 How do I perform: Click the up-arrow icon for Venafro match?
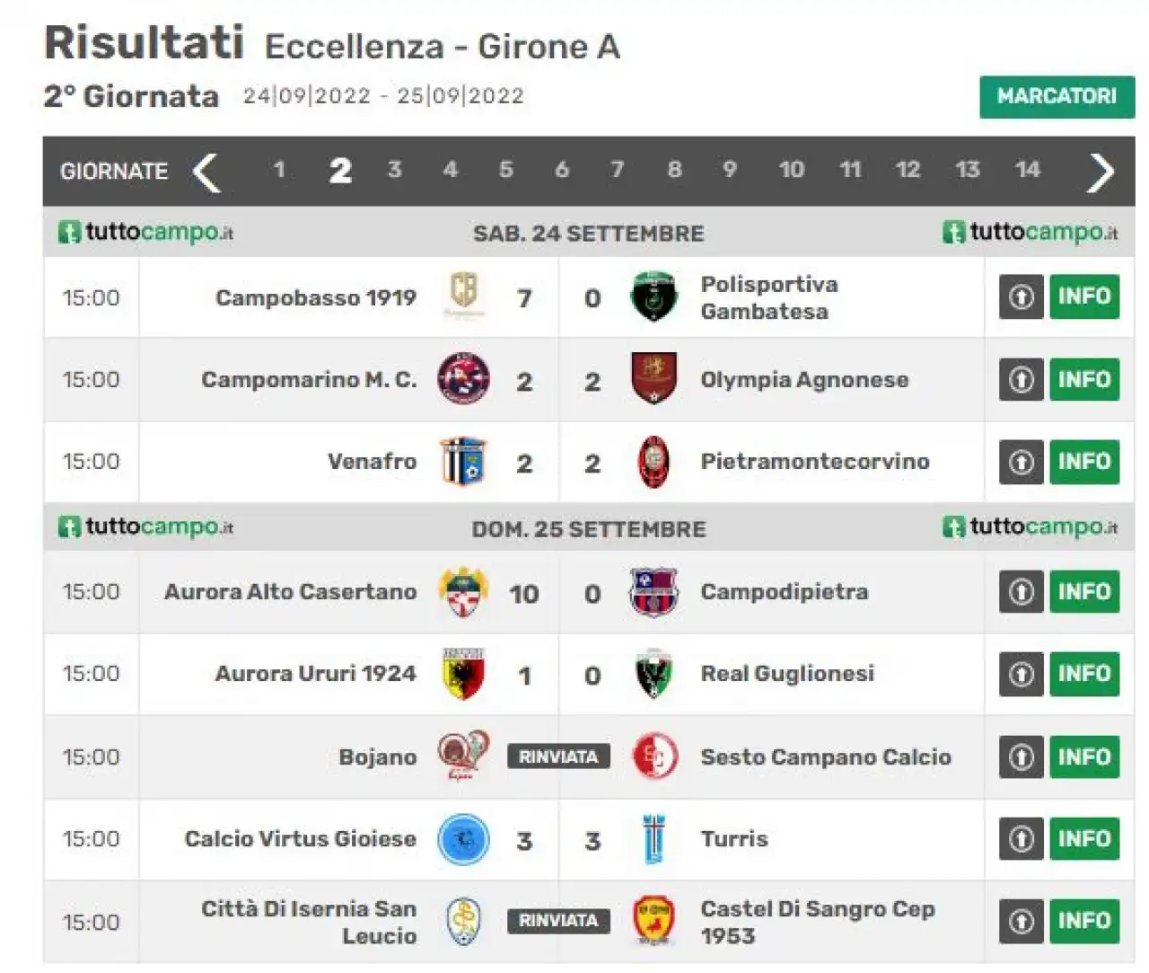click(x=1022, y=462)
